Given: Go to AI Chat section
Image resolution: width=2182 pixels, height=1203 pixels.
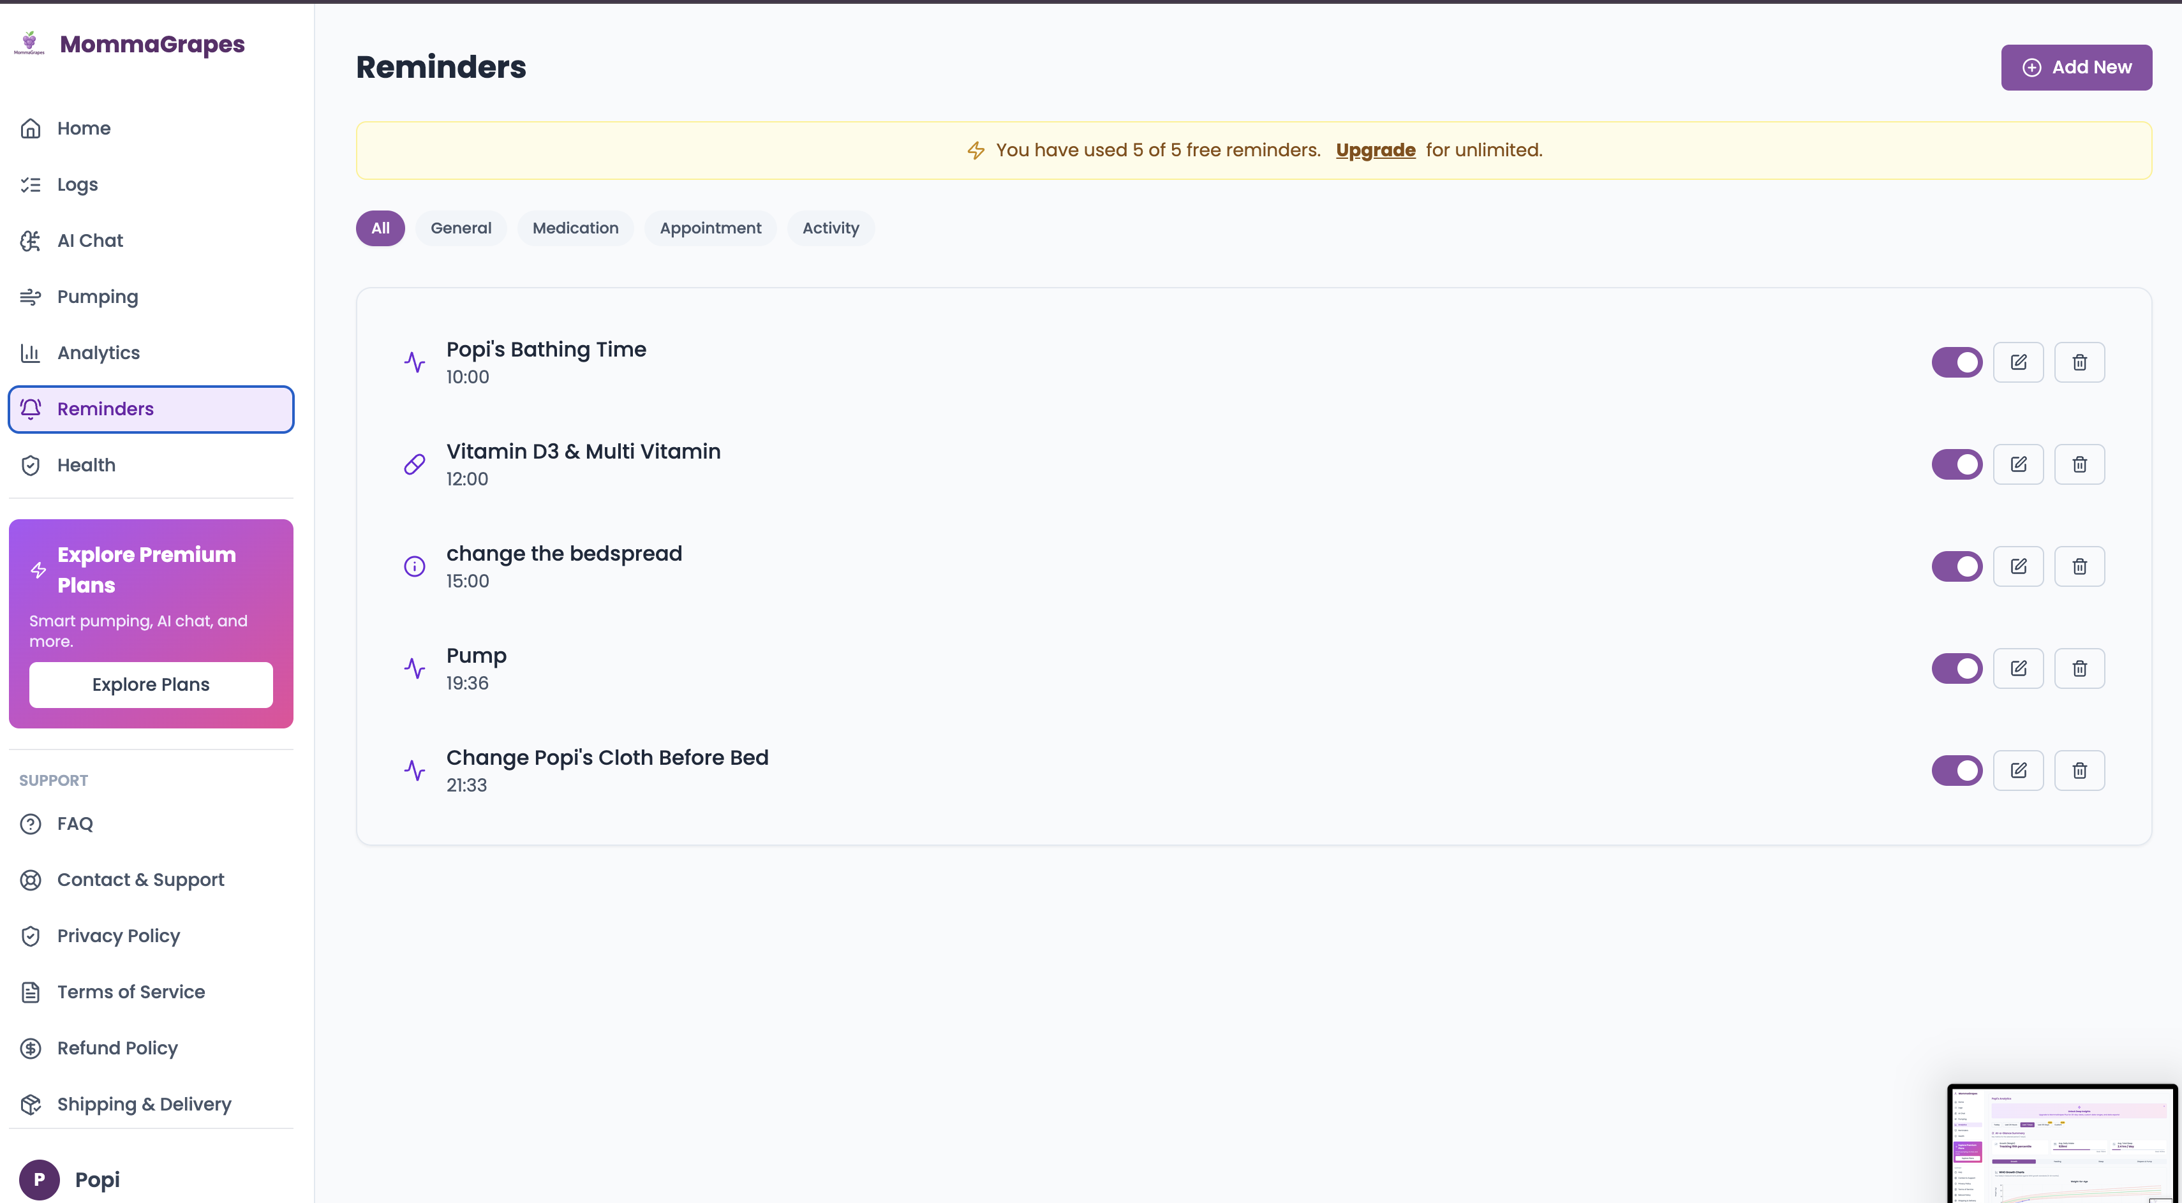Looking at the screenshot, I should [x=90, y=241].
